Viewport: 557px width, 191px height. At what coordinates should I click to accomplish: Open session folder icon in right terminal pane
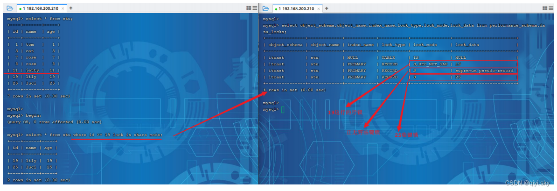point(266,8)
